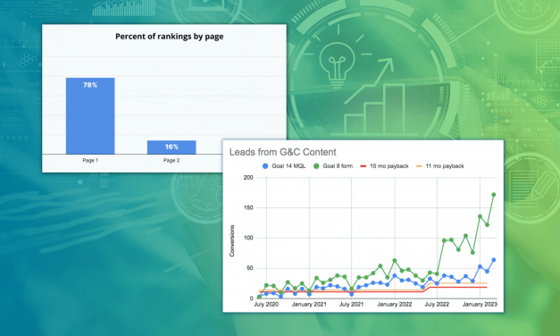Image resolution: width=560 pixels, height=336 pixels.
Task: Click the 'Leads from G&C Content' title
Action: click(282, 152)
